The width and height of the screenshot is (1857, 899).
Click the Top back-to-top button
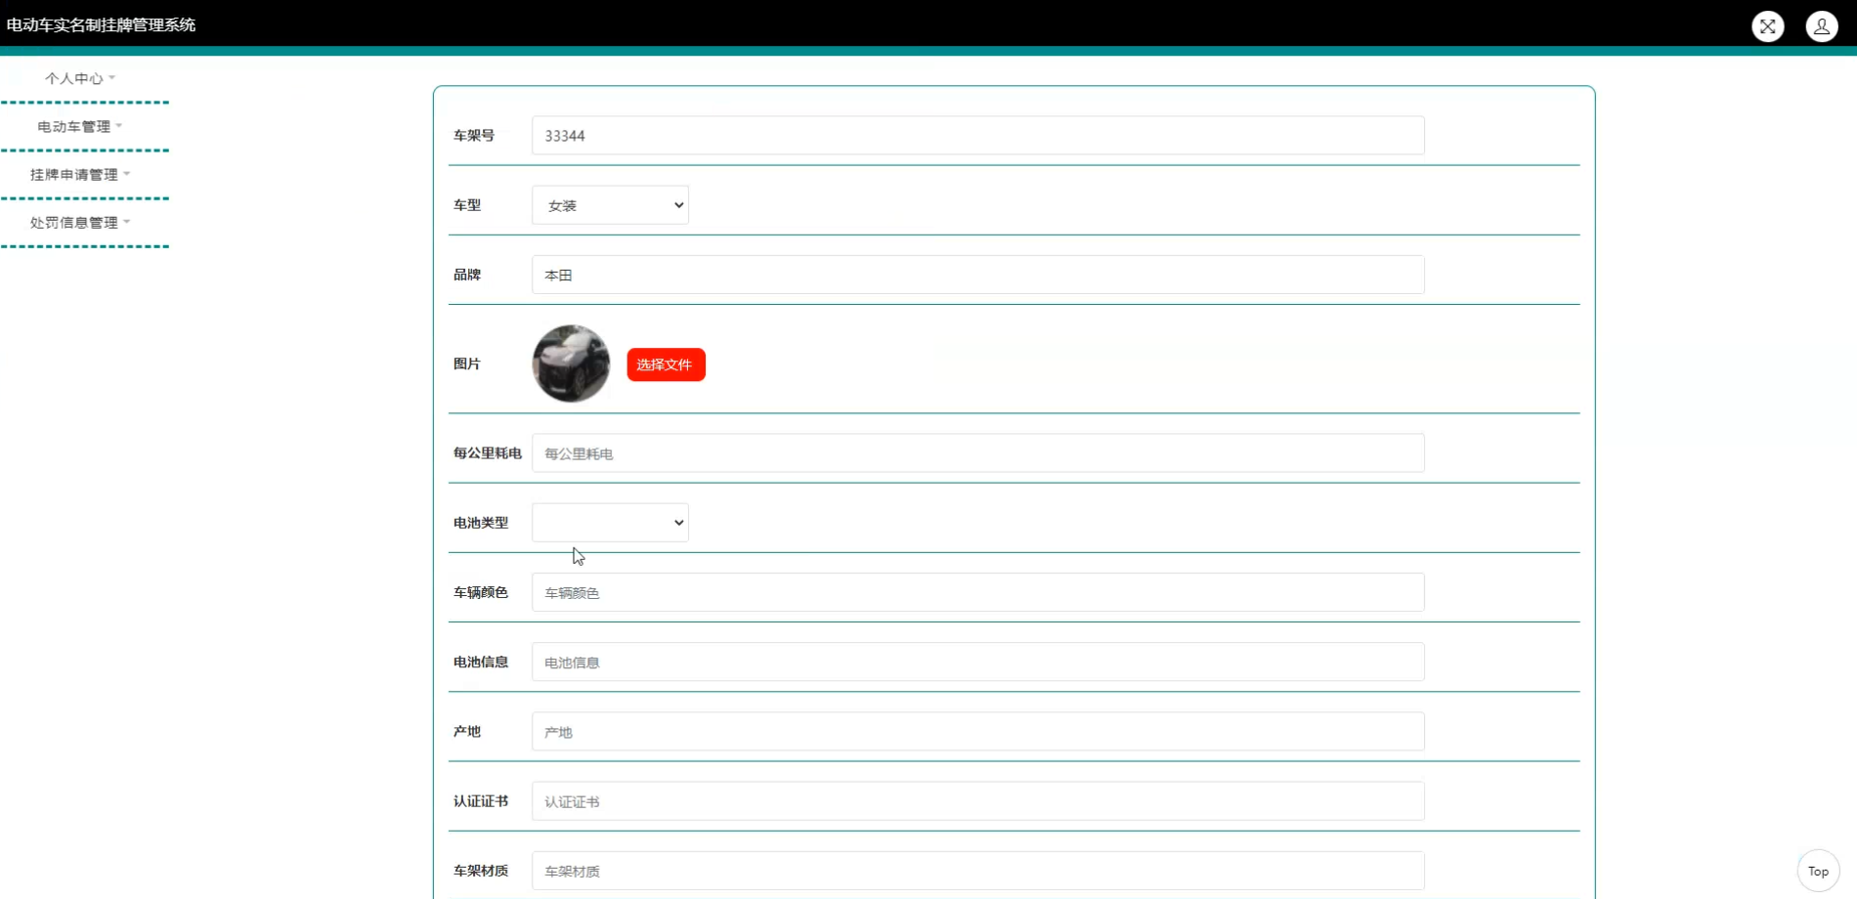(x=1818, y=871)
